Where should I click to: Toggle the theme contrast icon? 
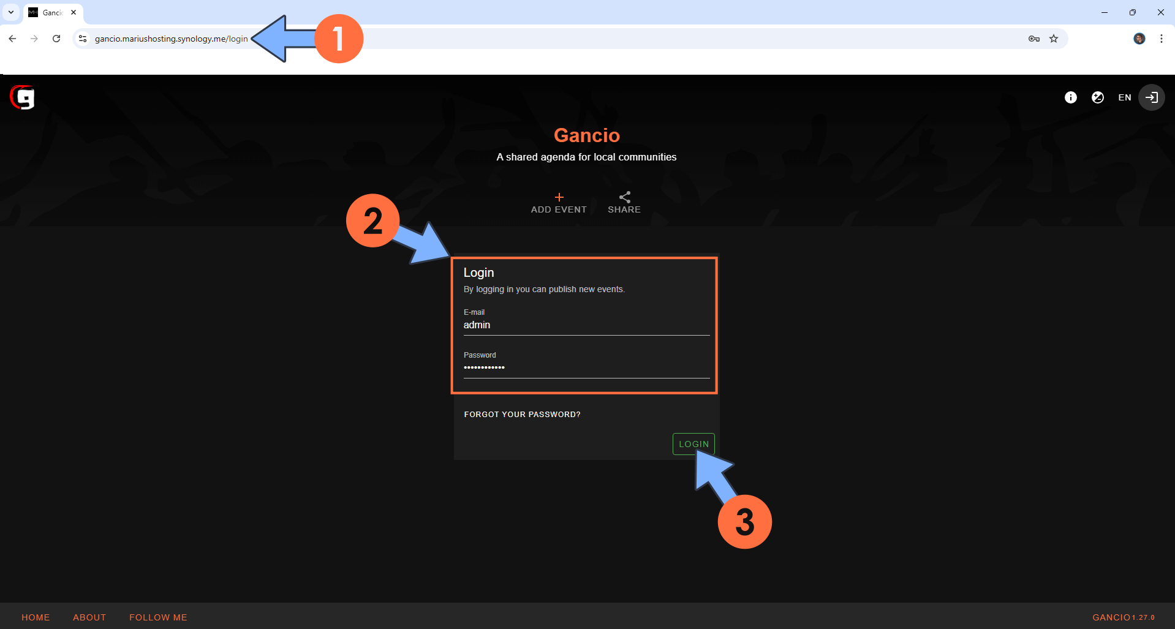[1097, 97]
